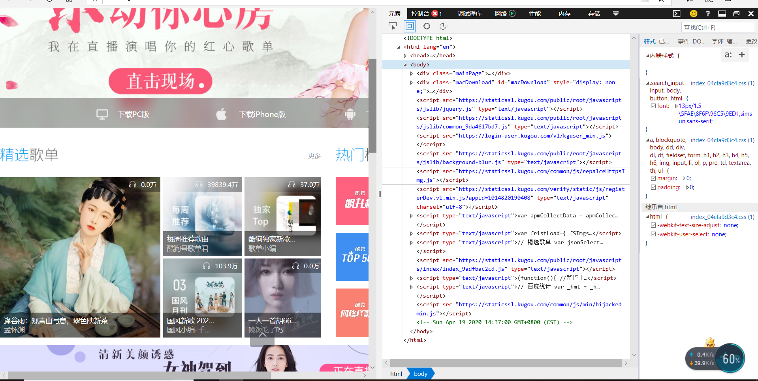Expand the script with fristLoad variable
The image size is (758, 381).
[x=412, y=234]
